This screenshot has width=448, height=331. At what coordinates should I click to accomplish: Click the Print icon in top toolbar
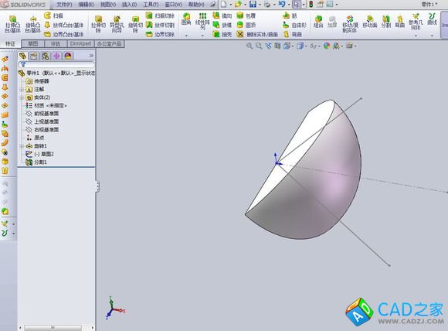[x=267, y=5]
